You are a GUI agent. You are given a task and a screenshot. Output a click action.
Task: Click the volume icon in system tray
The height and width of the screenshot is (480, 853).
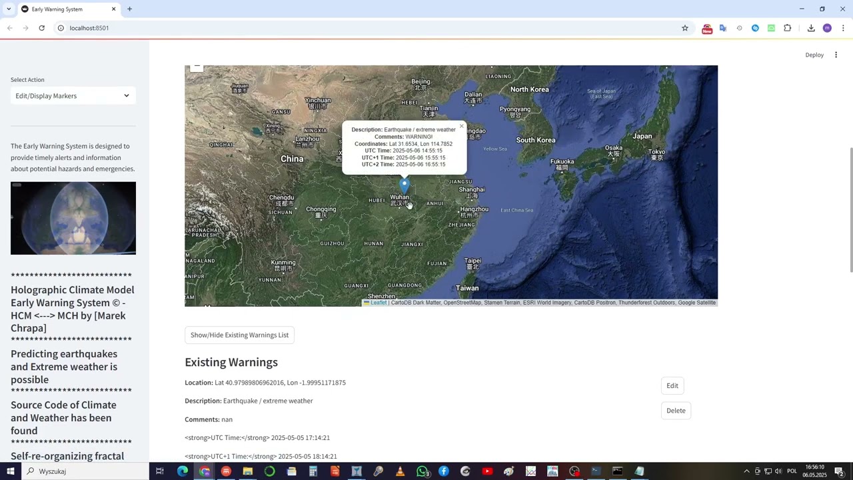coord(778,471)
